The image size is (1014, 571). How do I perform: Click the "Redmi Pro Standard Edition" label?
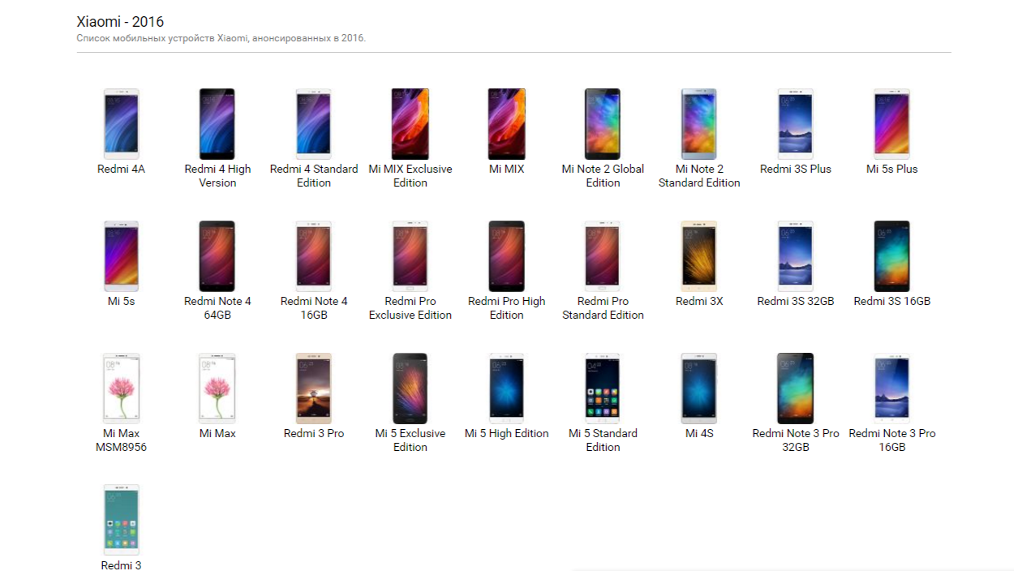603,308
